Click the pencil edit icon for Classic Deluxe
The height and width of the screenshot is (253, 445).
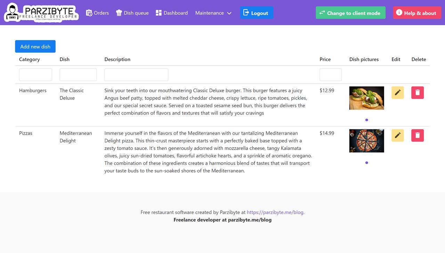(x=398, y=93)
